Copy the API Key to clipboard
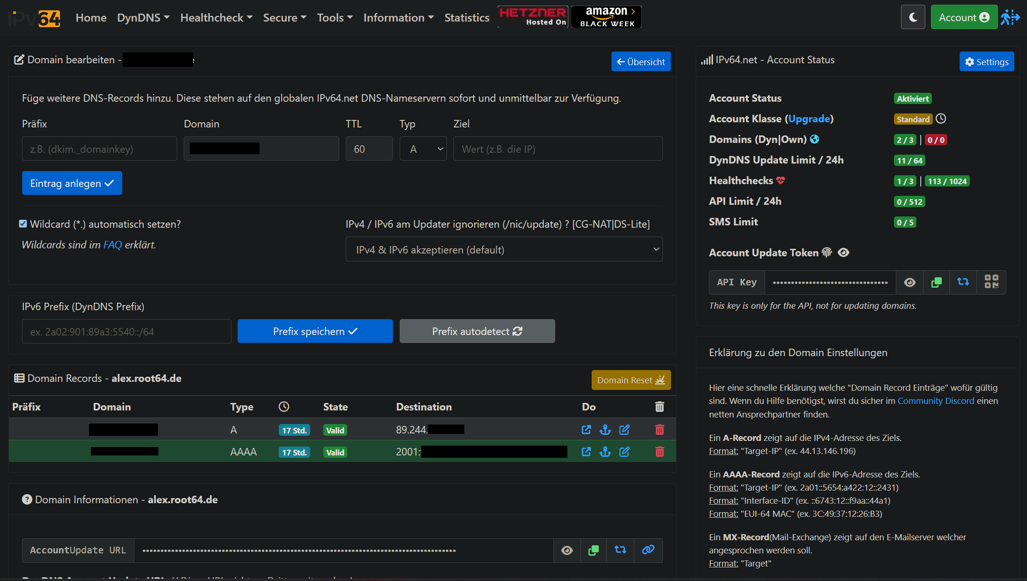 (x=936, y=283)
